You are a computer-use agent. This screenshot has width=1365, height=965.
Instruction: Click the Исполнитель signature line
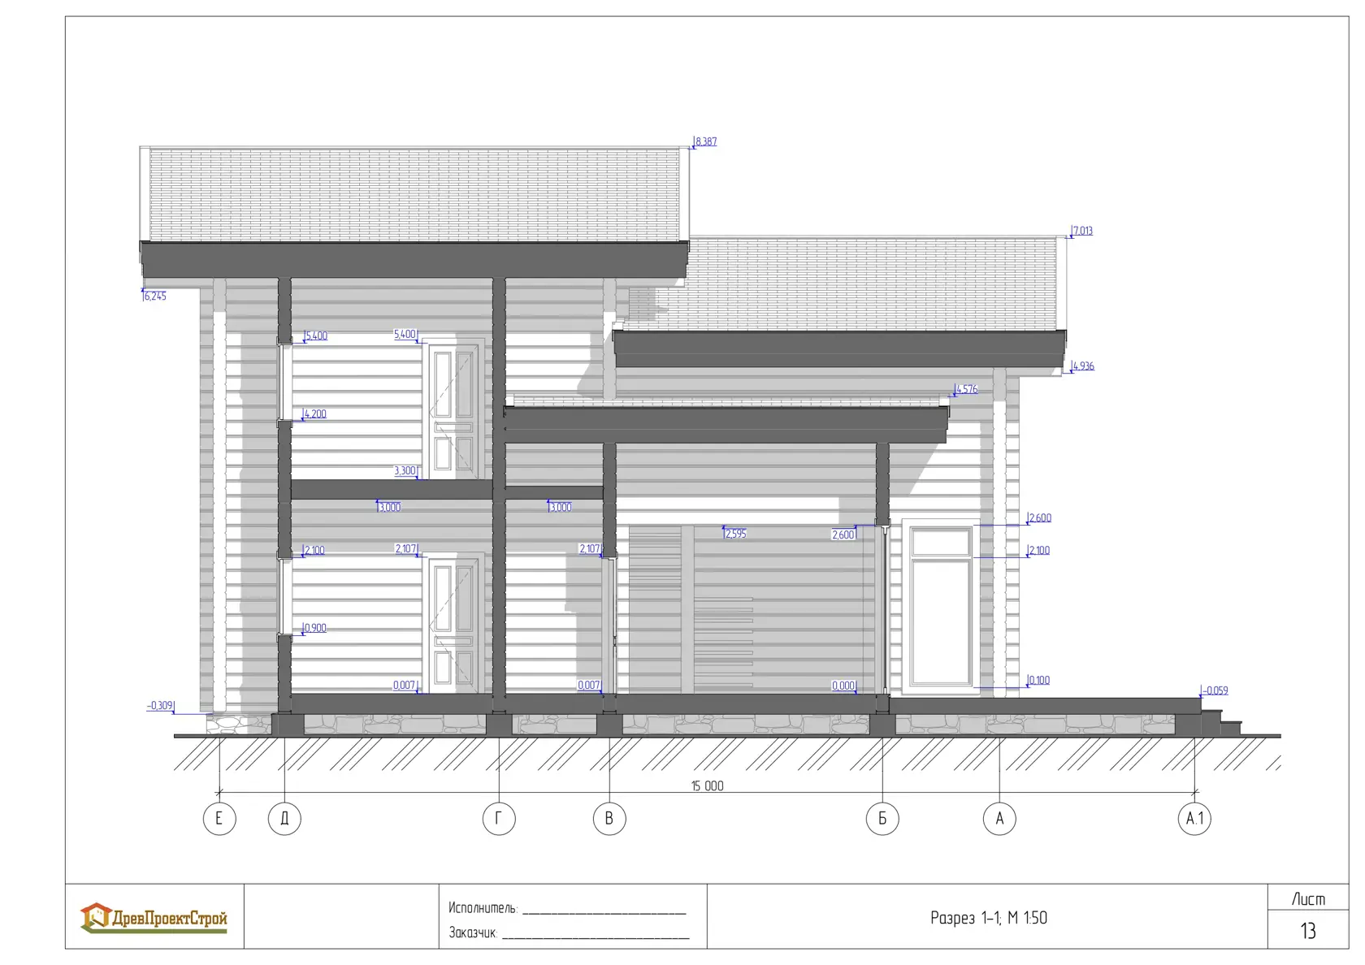point(604,915)
